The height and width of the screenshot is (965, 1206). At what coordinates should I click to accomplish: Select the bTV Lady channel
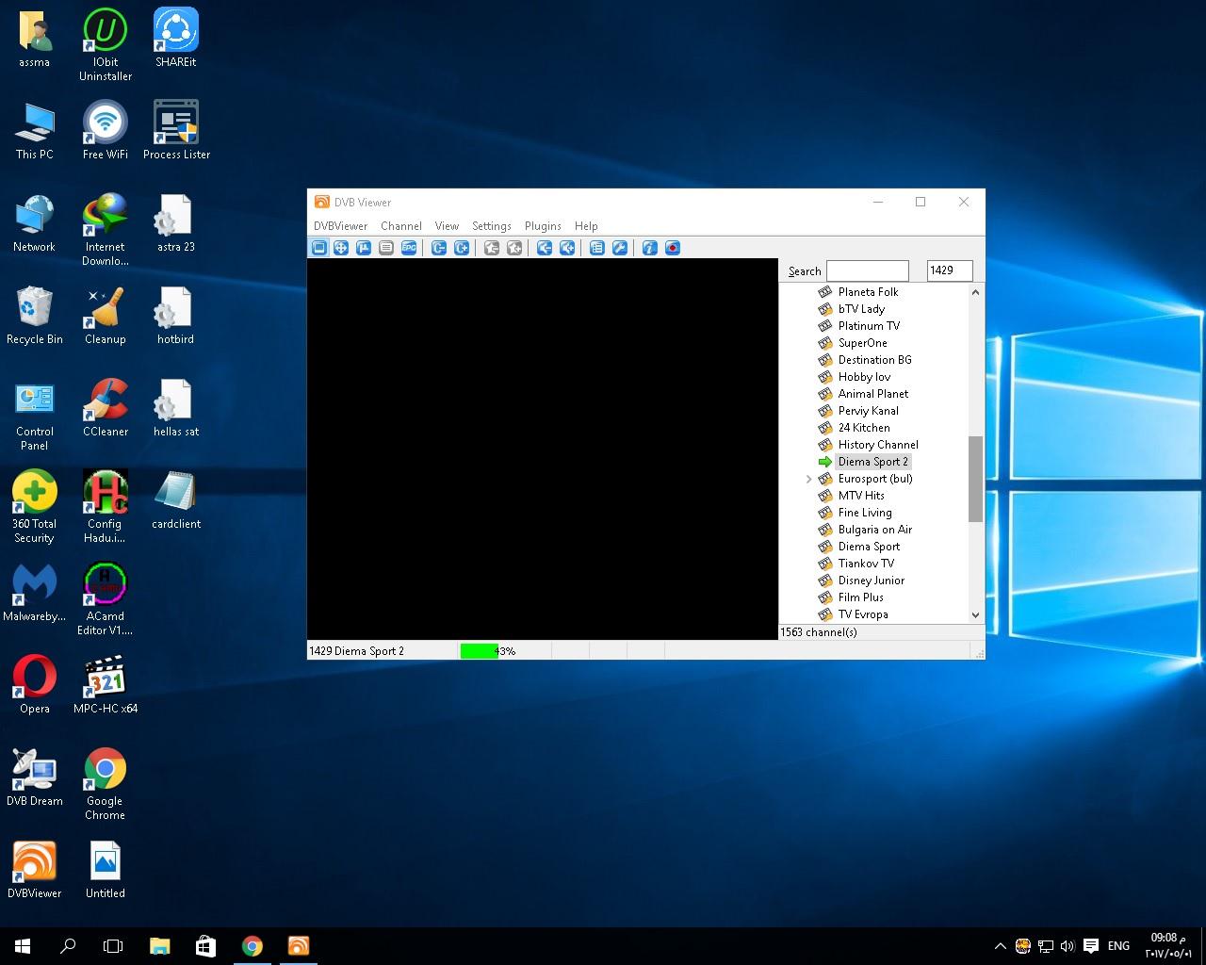[x=861, y=309]
